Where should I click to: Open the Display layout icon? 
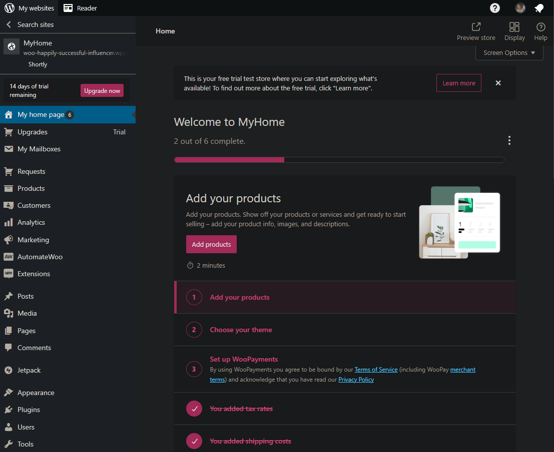(514, 27)
